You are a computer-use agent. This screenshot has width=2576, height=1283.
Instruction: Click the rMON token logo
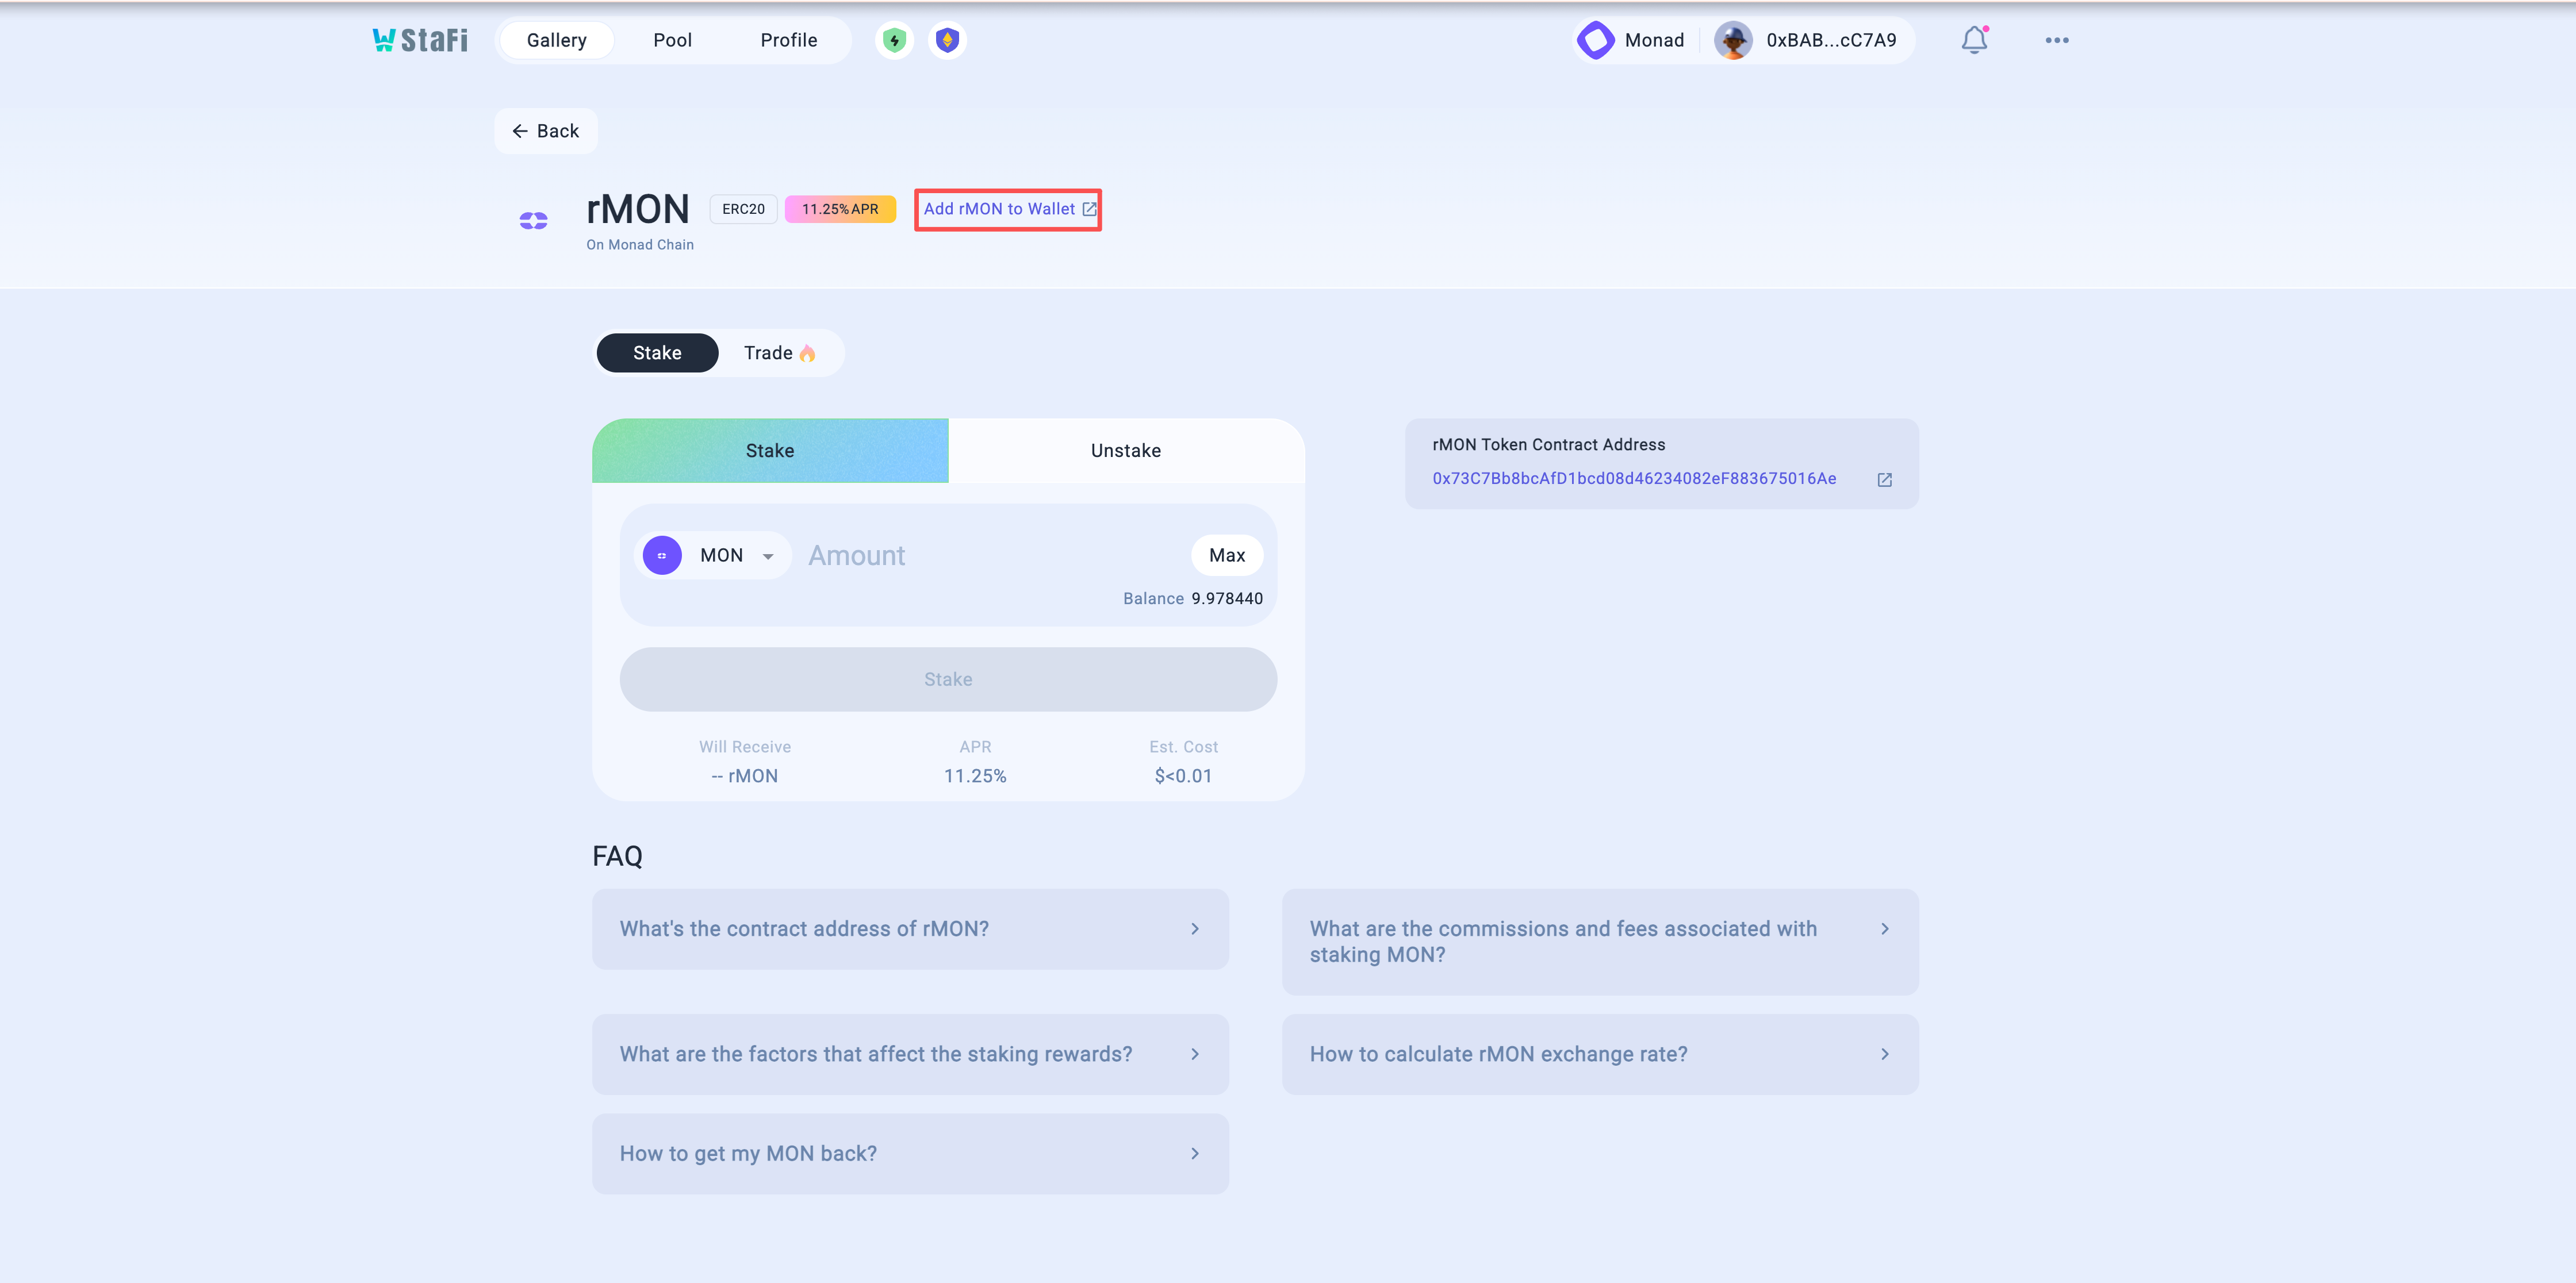click(533, 221)
